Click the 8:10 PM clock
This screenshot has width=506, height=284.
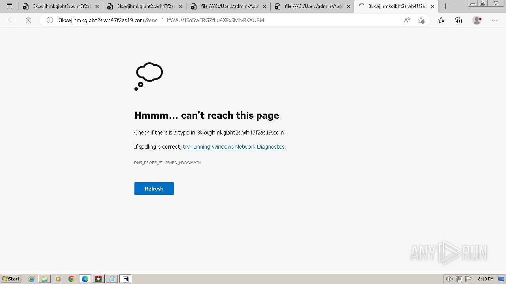point(485,279)
